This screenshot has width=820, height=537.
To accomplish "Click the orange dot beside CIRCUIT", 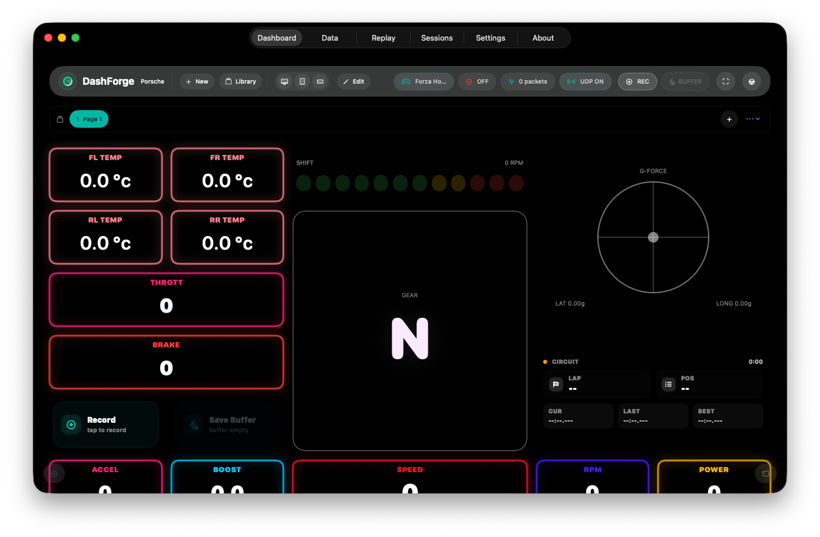I will point(545,362).
